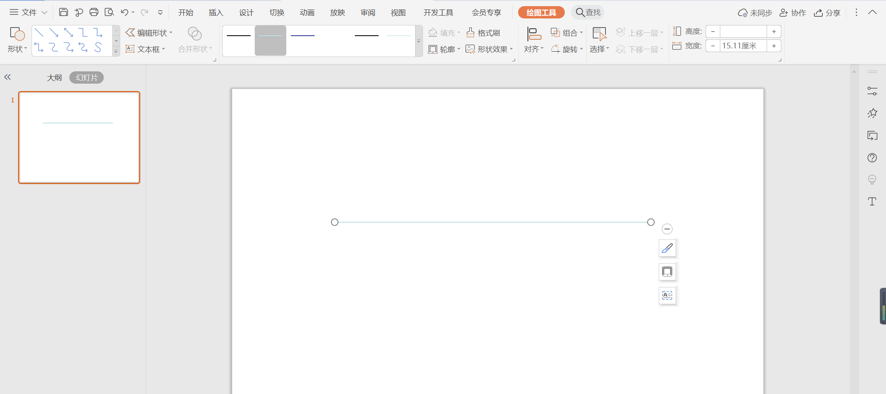Open the 插入 Insert tab
This screenshot has width=886, height=394.
[216, 13]
